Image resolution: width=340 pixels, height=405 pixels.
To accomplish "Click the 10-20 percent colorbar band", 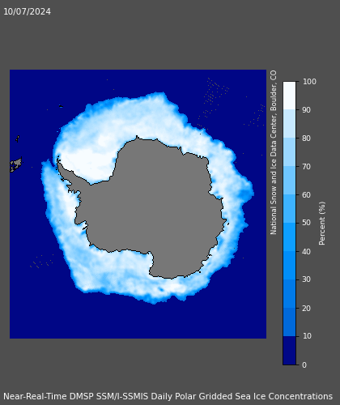I will [289, 322].
